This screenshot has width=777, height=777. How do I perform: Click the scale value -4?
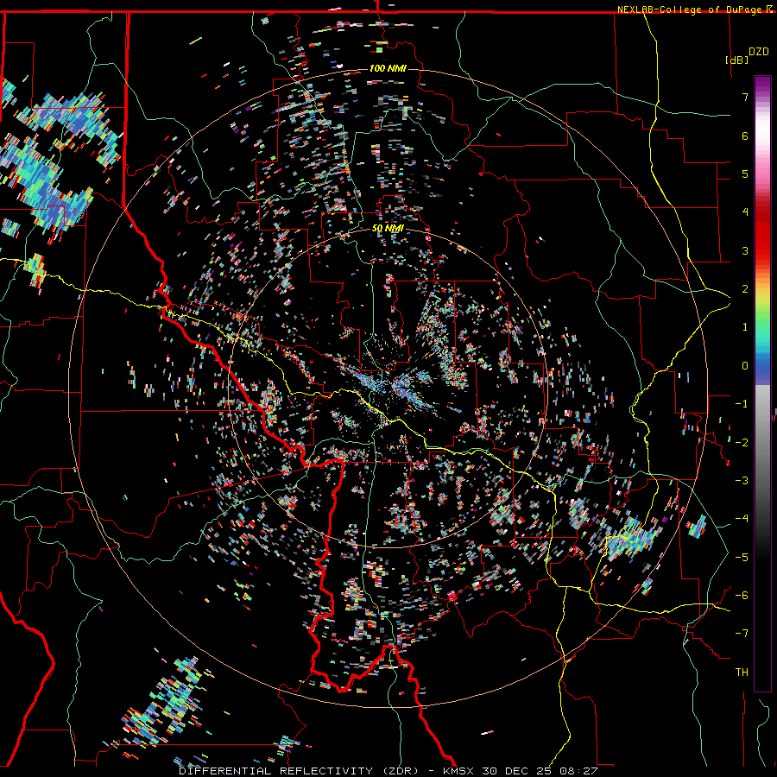pyautogui.click(x=742, y=519)
